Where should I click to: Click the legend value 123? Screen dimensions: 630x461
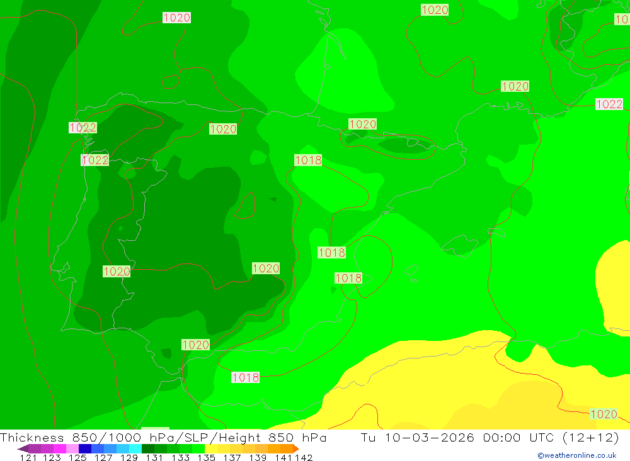[52, 458]
